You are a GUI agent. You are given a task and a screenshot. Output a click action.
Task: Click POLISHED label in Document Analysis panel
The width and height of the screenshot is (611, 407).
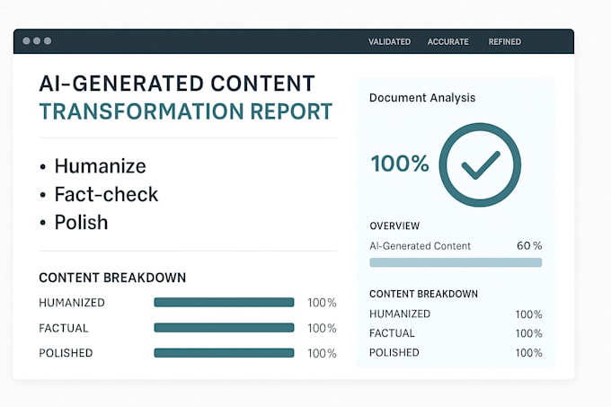coord(394,352)
